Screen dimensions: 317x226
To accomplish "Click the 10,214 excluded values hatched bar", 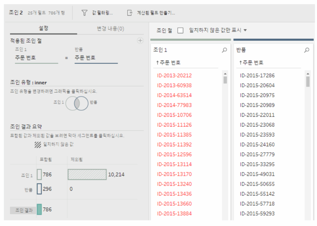I will [87, 174].
